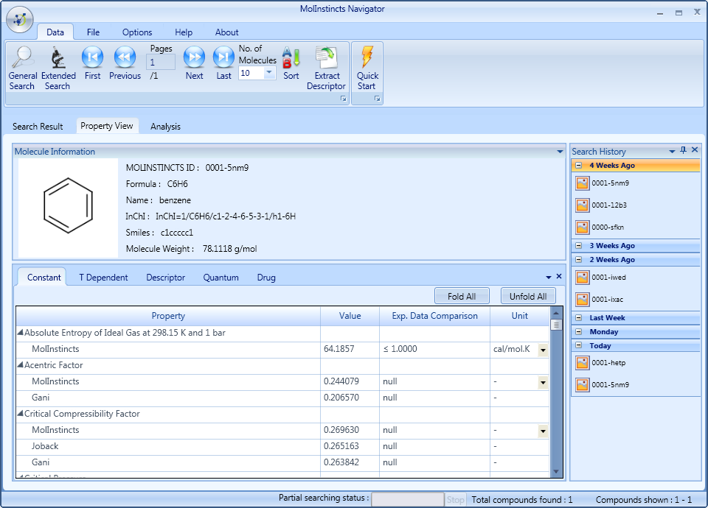Open the Search History panel options arrow
708x508 pixels.
(672, 152)
